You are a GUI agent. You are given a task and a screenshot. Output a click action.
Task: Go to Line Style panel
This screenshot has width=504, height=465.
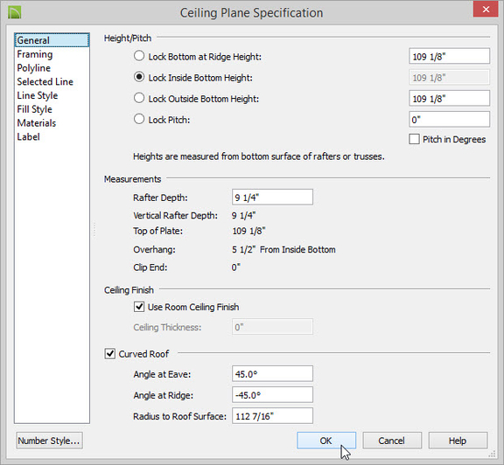38,95
